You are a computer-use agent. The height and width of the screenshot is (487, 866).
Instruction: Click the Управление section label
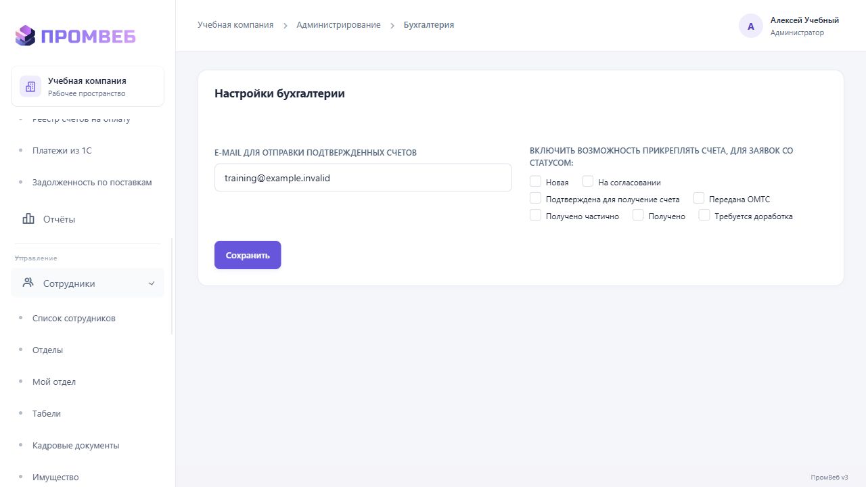[36, 258]
